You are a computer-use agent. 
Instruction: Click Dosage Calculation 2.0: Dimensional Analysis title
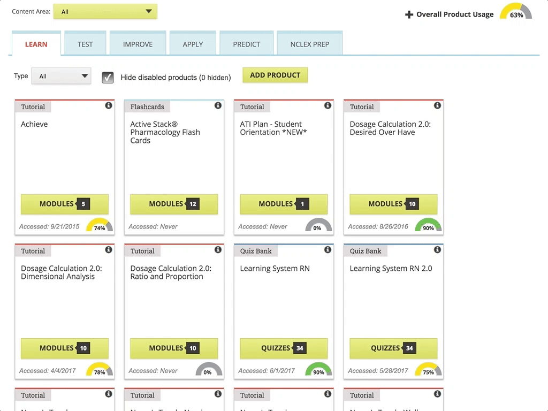62,272
